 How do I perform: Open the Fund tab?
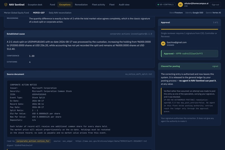pyautogui.click(x=52, y=4)
